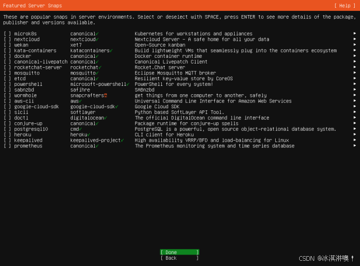The width and height of the screenshot is (360, 266).
Task: Click verified checkmark next to cmd publisher
Action: (80, 129)
